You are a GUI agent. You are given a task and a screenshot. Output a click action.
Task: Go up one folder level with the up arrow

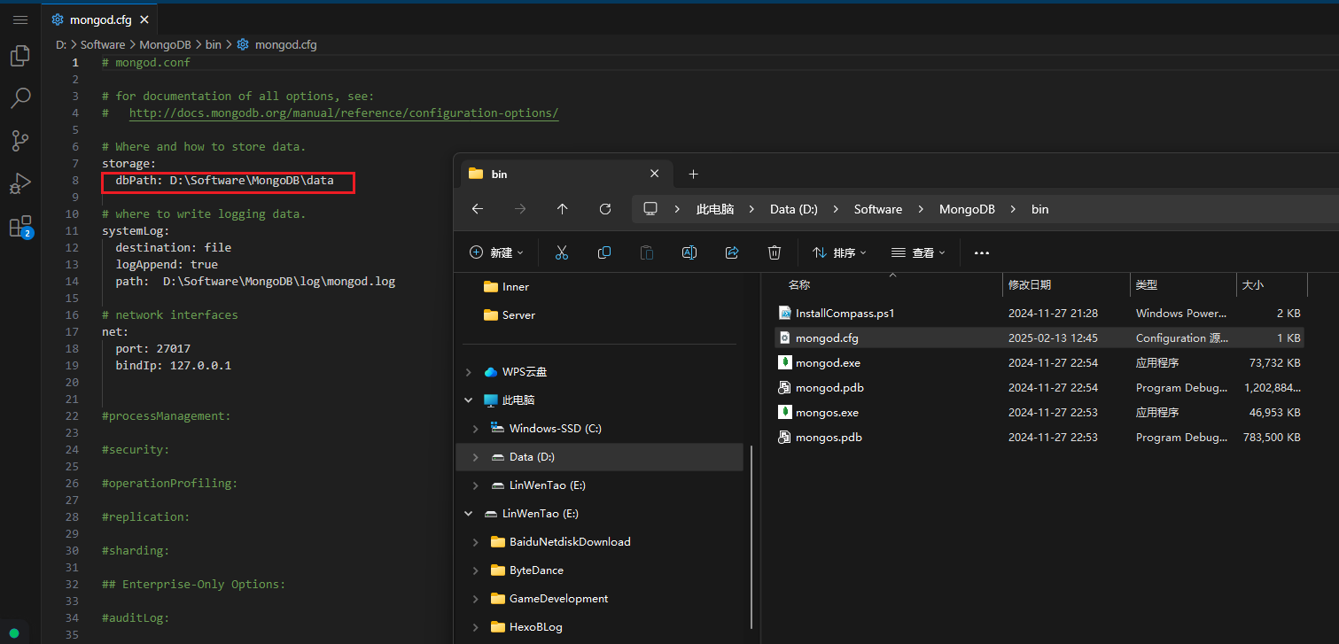(562, 209)
